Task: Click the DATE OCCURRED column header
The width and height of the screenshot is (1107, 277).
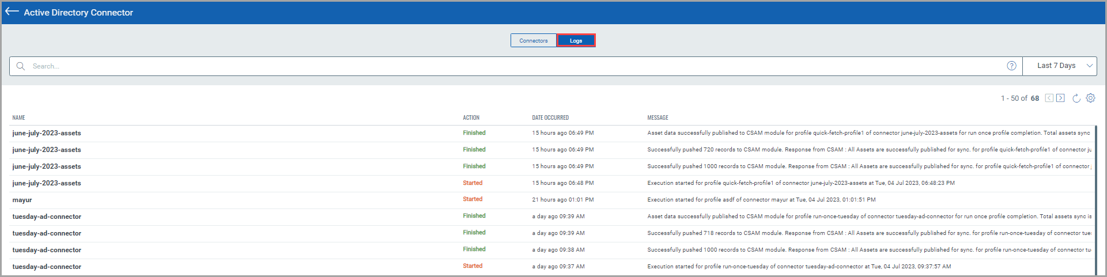Action: [550, 117]
